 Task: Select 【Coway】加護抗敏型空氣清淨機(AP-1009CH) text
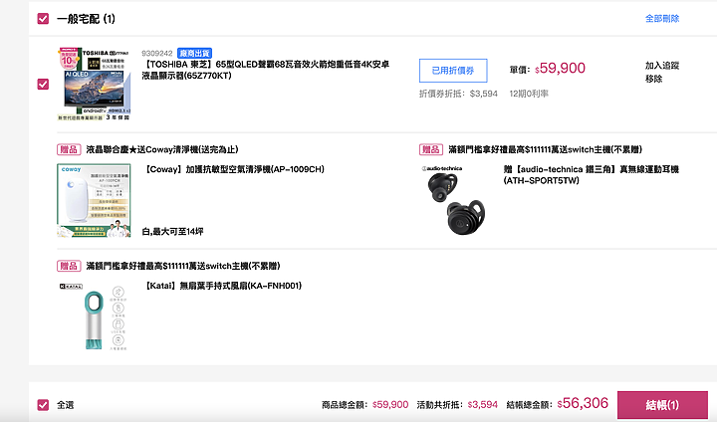point(234,169)
